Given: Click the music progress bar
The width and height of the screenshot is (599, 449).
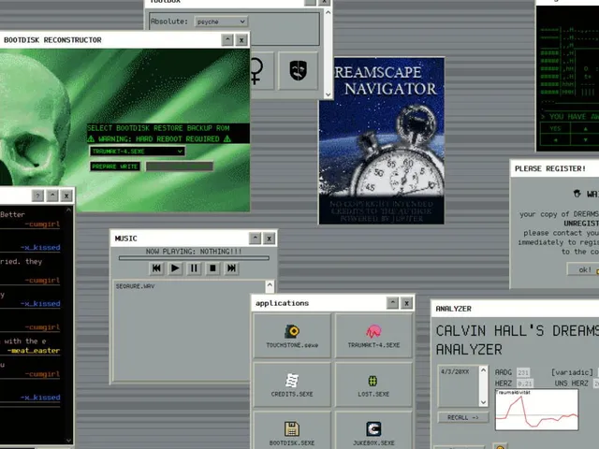Looking at the screenshot, I should pos(194,258).
